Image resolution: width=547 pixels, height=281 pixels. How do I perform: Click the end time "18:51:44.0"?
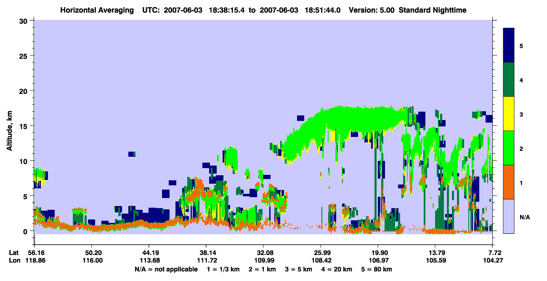tap(322, 9)
